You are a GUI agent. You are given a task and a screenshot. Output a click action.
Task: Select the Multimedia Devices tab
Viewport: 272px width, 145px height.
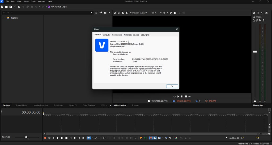pos(131,35)
